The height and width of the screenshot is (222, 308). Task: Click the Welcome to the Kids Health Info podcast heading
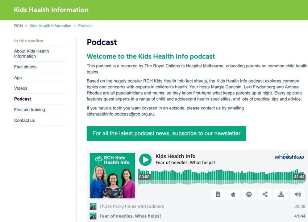151,56
